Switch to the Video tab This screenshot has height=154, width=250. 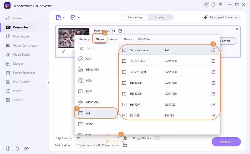click(100, 39)
